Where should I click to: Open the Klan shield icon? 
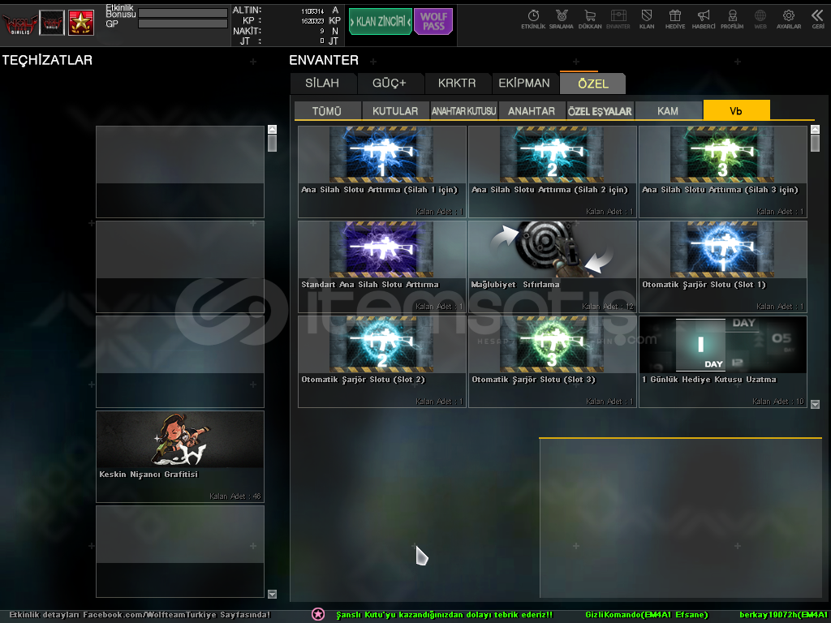[x=647, y=19]
